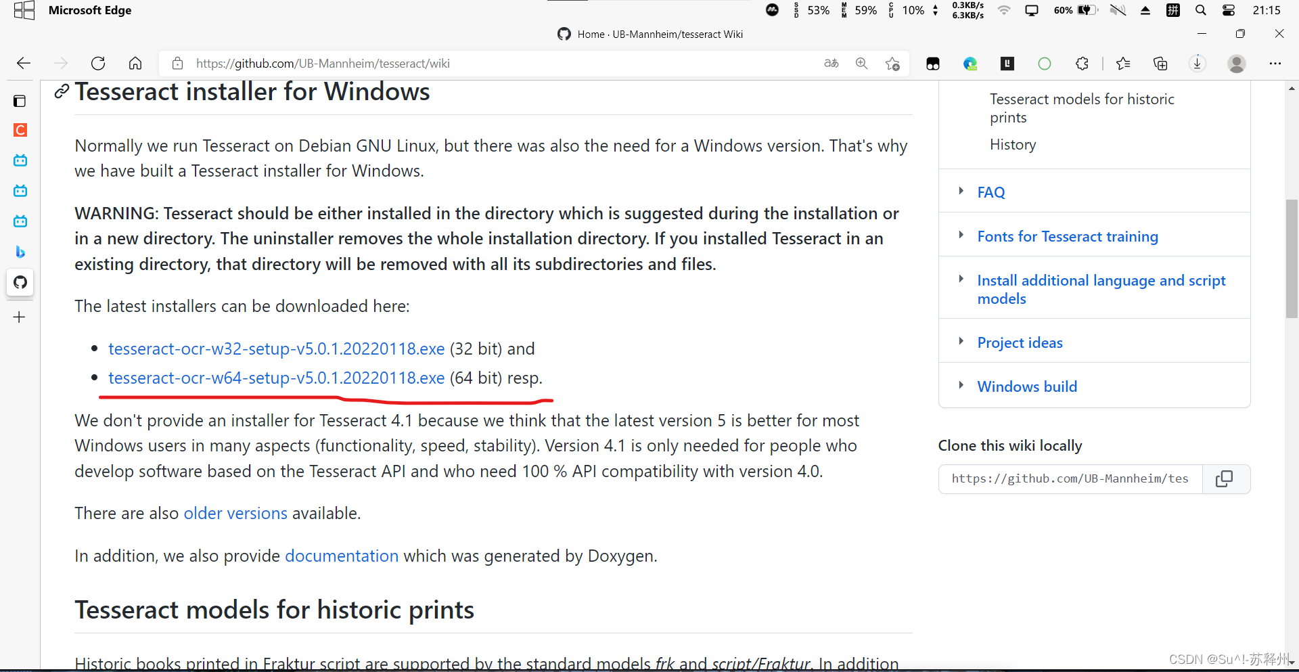Open the black square extension with white icon
Image resolution: width=1299 pixels, height=672 pixels.
(x=933, y=64)
